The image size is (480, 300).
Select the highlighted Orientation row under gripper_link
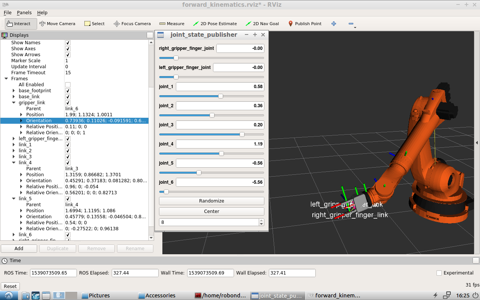pos(74,121)
